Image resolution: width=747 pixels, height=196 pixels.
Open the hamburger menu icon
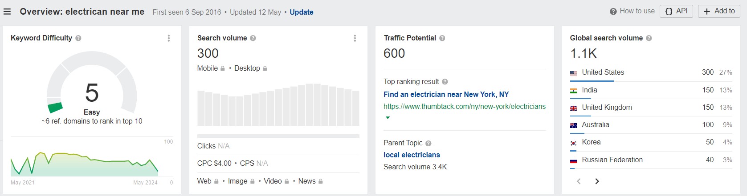click(7, 12)
